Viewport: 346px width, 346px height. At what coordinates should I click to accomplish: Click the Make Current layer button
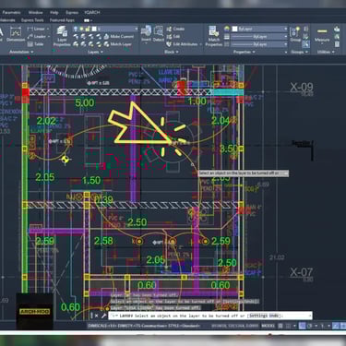pyautogui.click(x=119, y=37)
